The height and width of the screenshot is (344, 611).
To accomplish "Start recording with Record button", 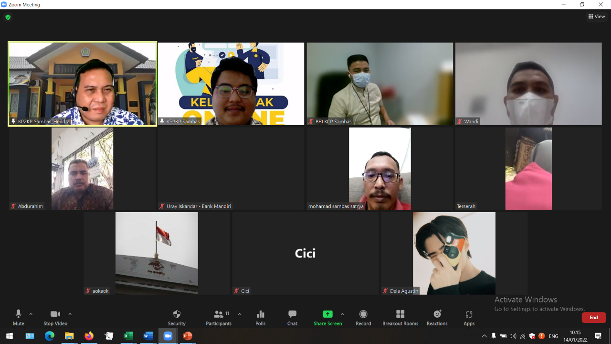I will (363, 314).
